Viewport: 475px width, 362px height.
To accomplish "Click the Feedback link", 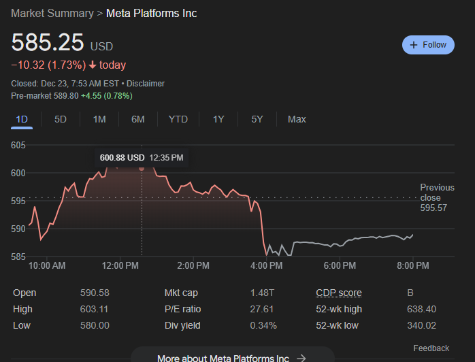I will (x=431, y=348).
